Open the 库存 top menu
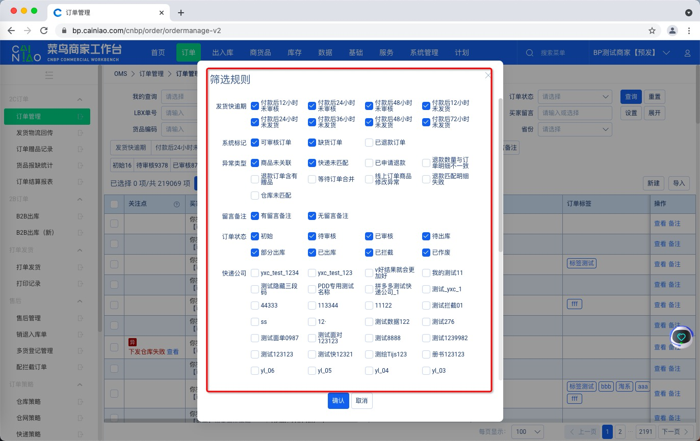This screenshot has height=441, width=700. (295, 52)
